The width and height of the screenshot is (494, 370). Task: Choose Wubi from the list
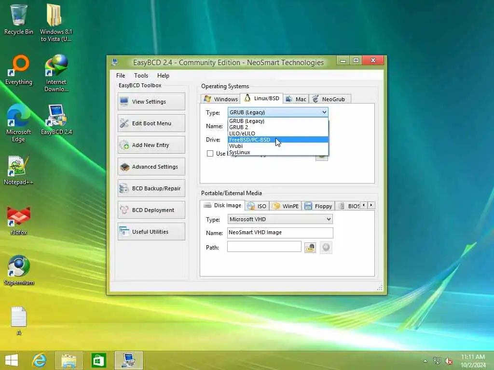pyautogui.click(x=278, y=146)
